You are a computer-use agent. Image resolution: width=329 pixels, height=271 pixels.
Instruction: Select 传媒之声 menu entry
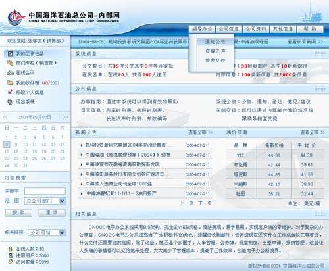(215, 51)
